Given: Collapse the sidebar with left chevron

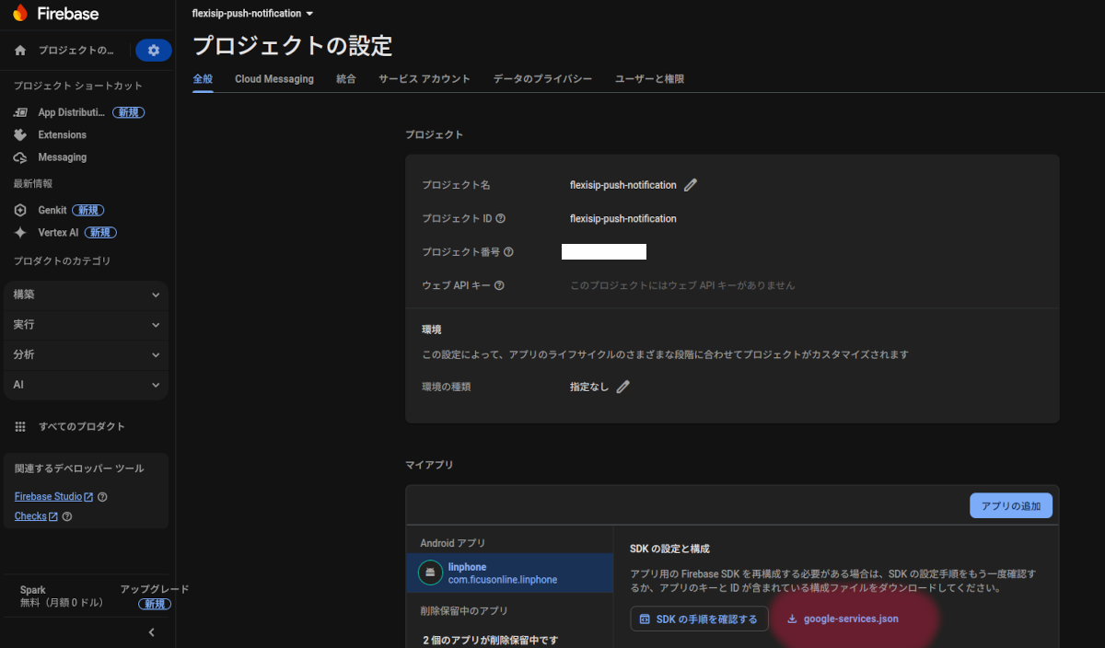Looking at the screenshot, I should coord(152,632).
